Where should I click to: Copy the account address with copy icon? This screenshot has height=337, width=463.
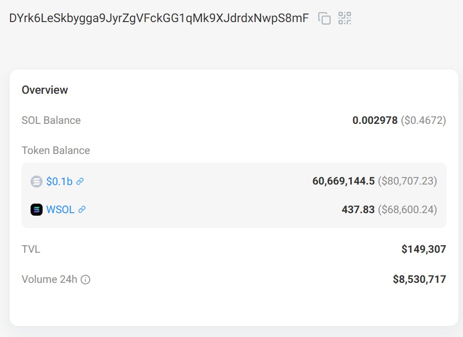pyautogui.click(x=324, y=19)
